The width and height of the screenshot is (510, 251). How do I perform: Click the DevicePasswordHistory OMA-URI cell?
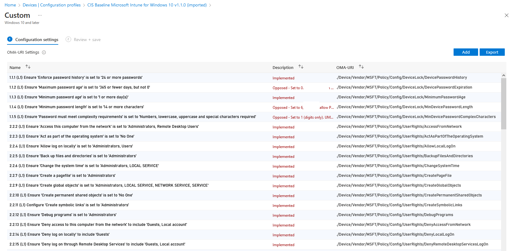[402, 78]
